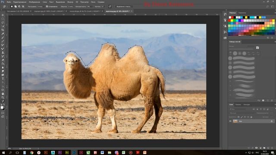Toggle lock position
276x155 pixels.
[x=245, y=117]
